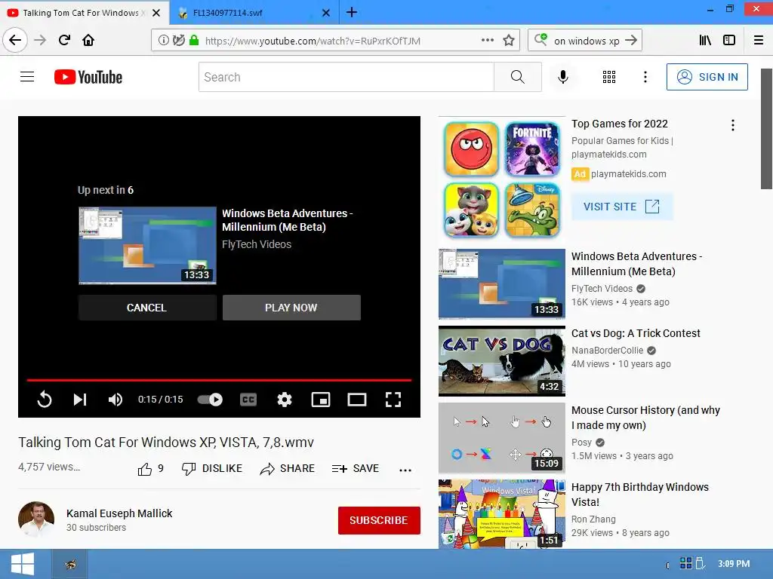Open YouTube settings three-dot menu
The height and width of the screenshot is (579, 773).
645,77
